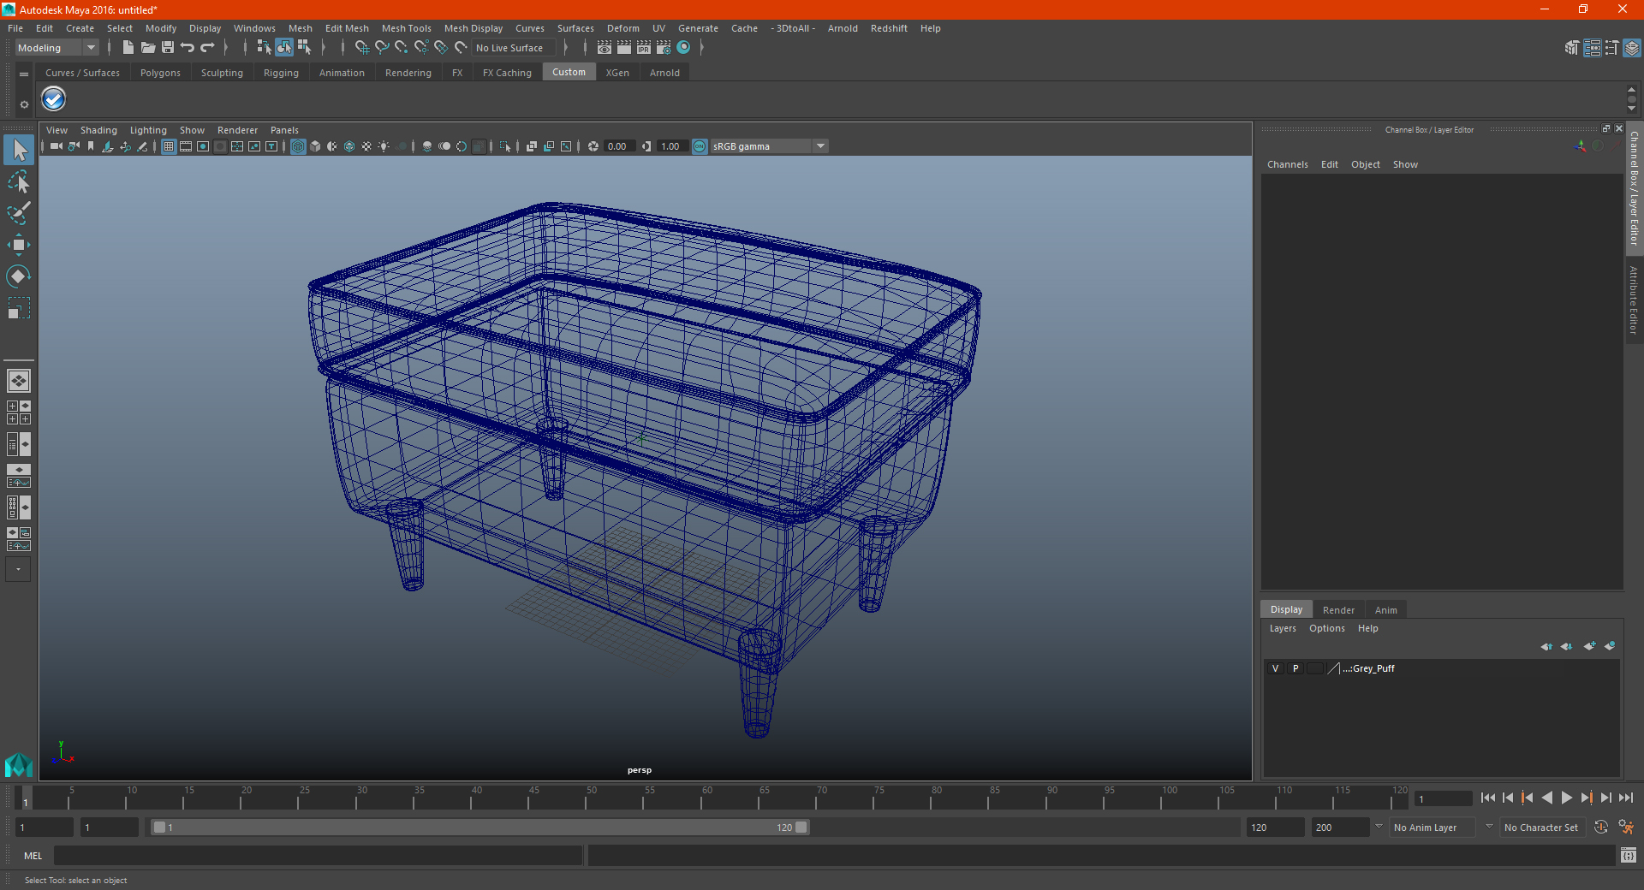1644x890 pixels.
Task: Click the Snap to Points magnet icon
Action: 402,48
